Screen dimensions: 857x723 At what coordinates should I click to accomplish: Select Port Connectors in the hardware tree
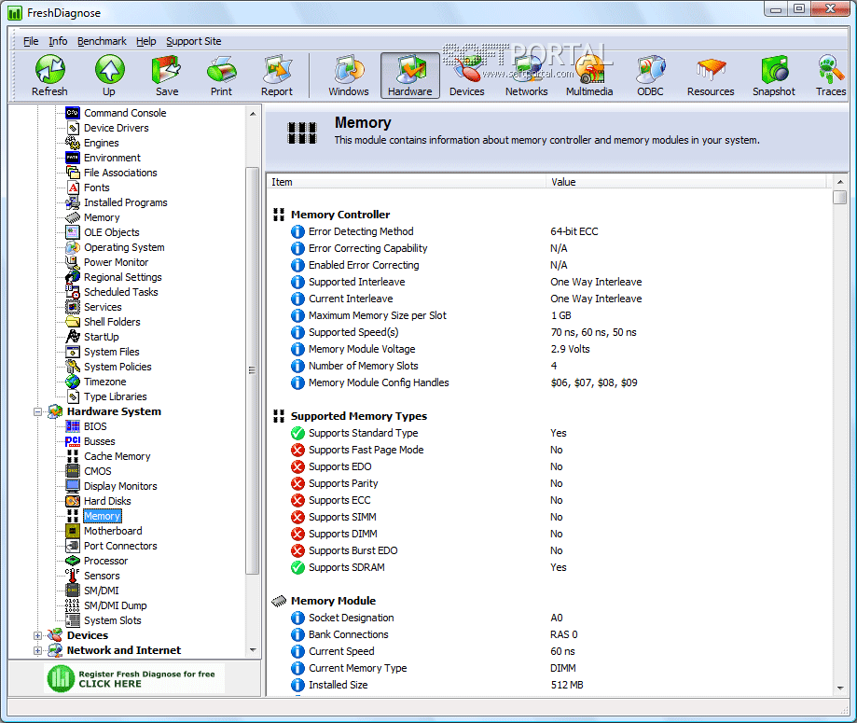point(120,546)
